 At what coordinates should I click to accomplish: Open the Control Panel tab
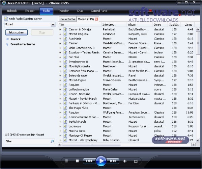click(x=99, y=11)
